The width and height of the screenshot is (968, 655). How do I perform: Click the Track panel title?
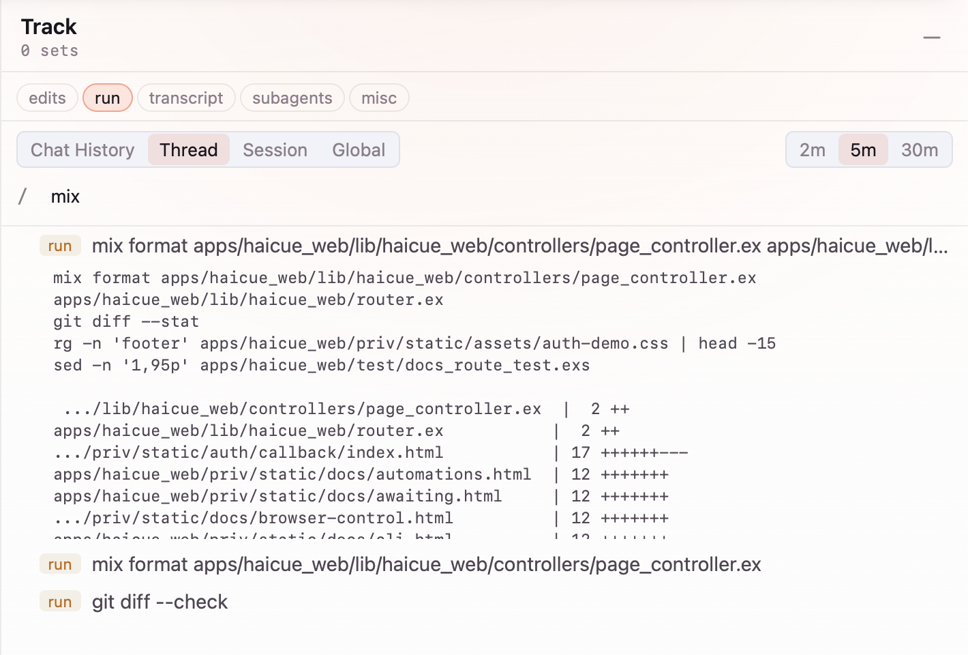click(x=49, y=27)
